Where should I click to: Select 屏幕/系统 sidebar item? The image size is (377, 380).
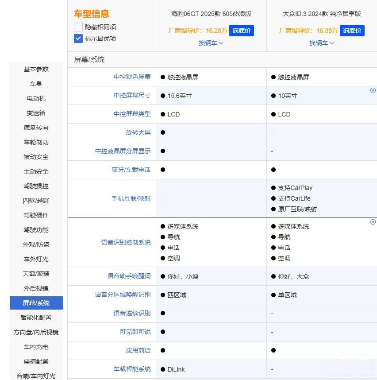click(x=36, y=303)
